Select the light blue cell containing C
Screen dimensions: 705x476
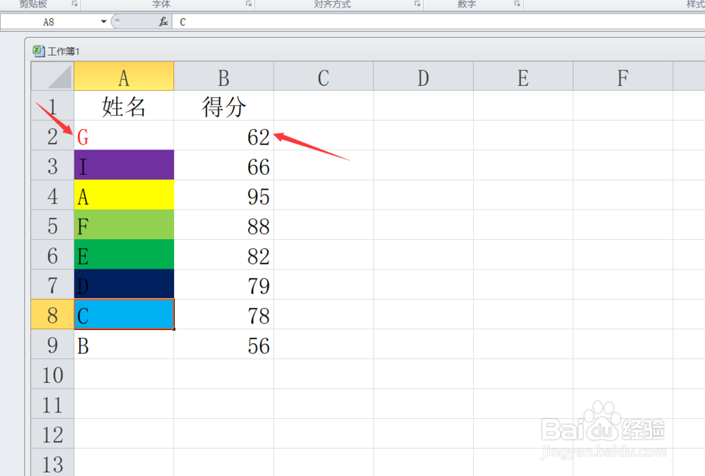[x=124, y=315]
